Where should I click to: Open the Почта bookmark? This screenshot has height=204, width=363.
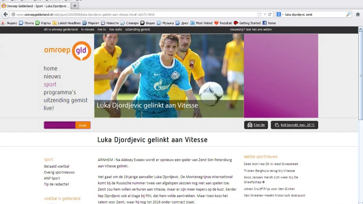pyautogui.click(x=26, y=23)
